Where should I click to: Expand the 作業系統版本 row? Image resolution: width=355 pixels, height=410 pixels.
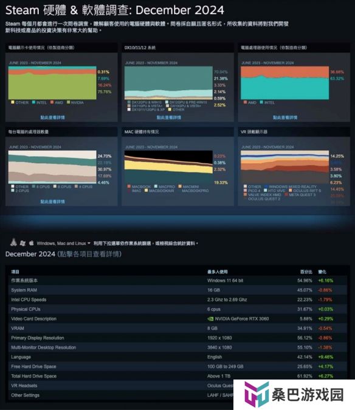click(x=177, y=281)
